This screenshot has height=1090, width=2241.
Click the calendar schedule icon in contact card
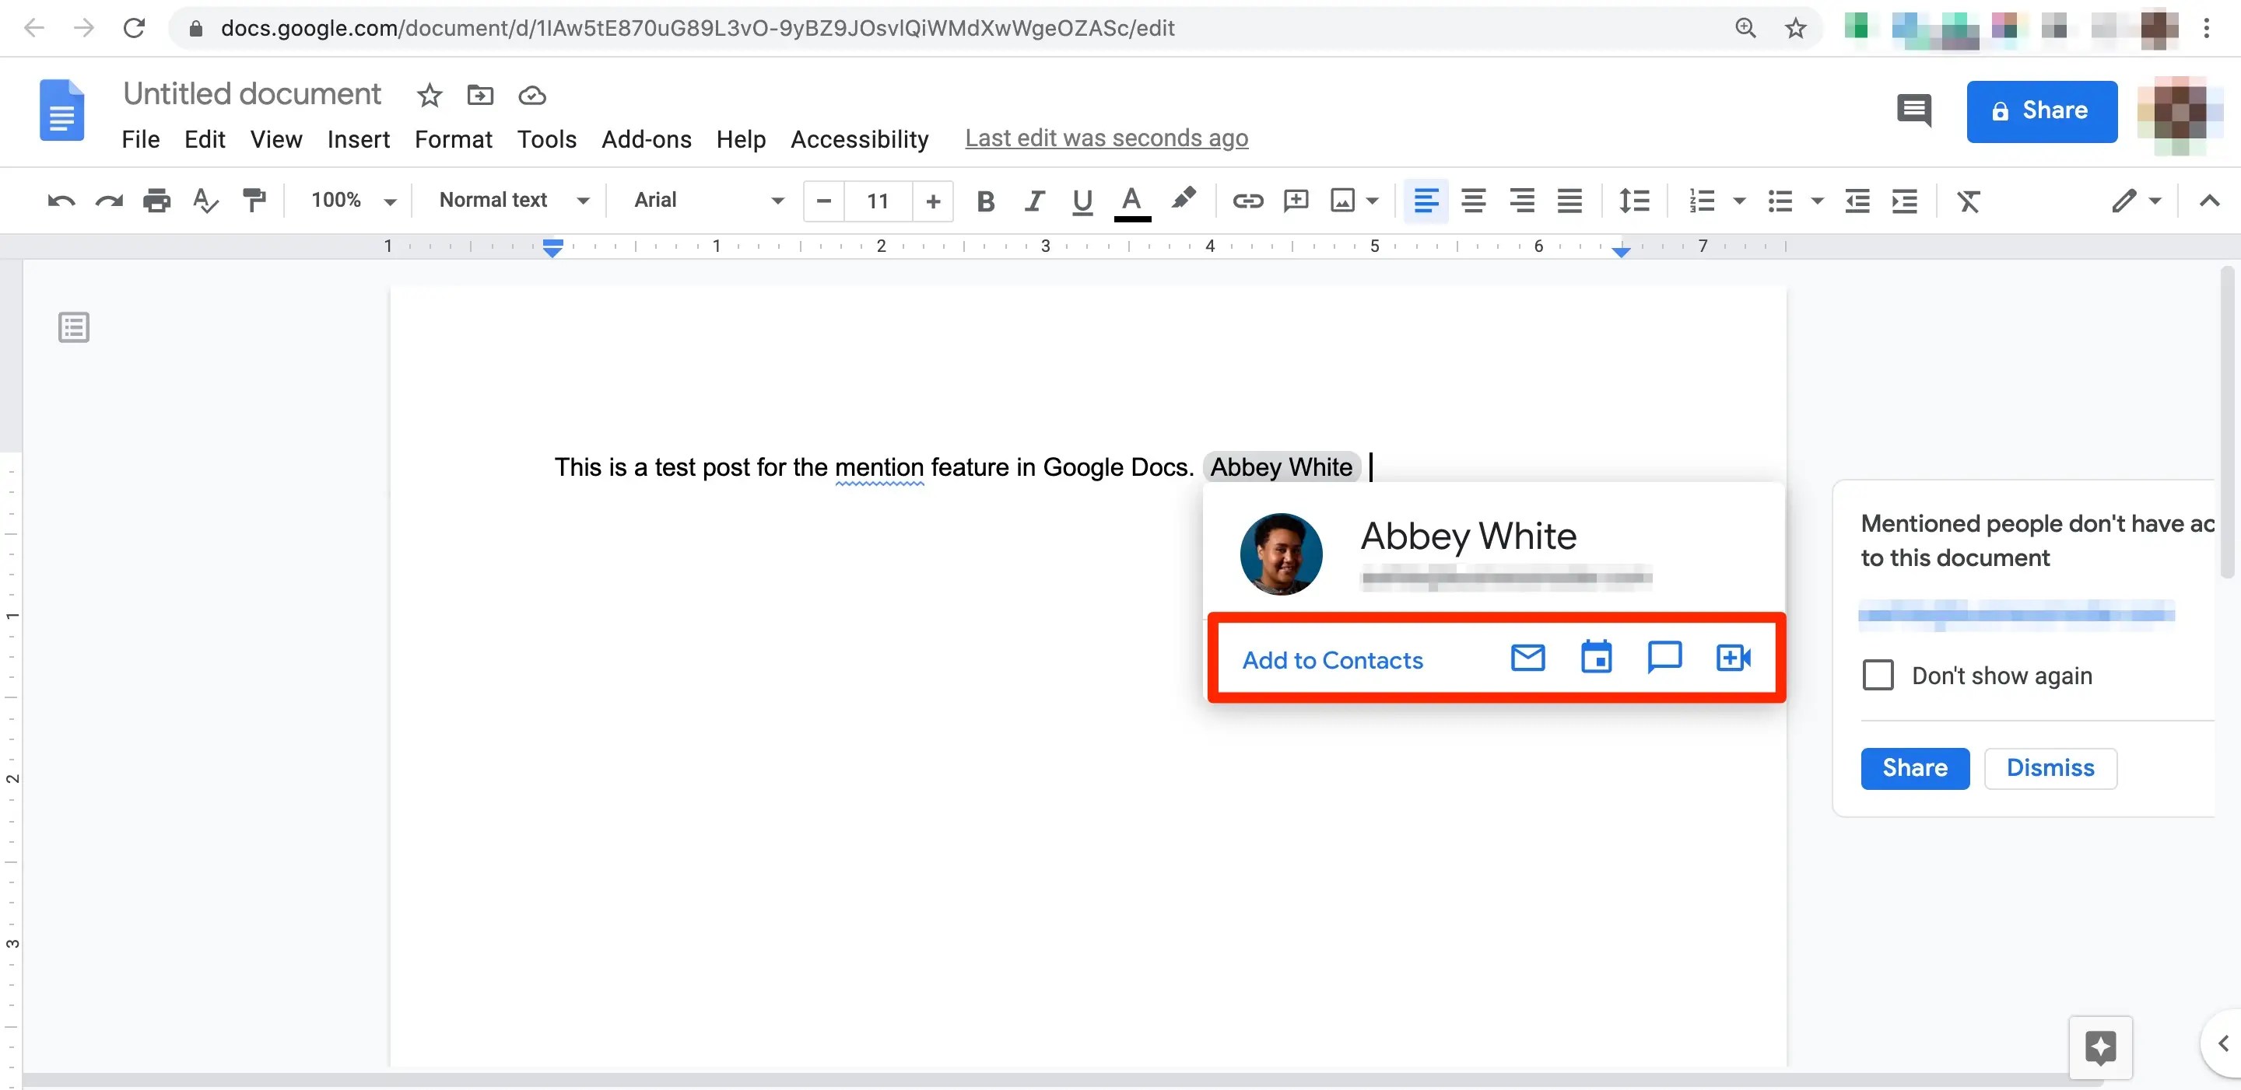[1595, 658]
